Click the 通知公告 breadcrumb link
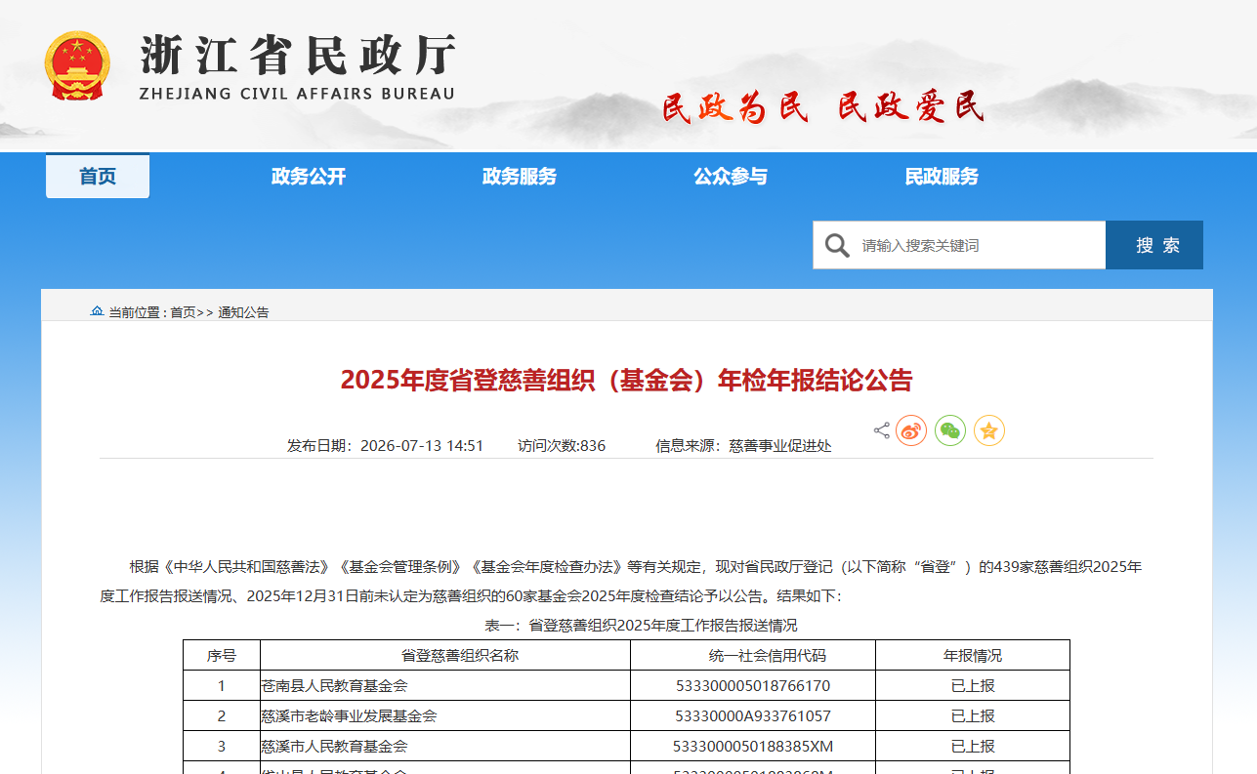This screenshot has height=774, width=1257. (x=243, y=312)
